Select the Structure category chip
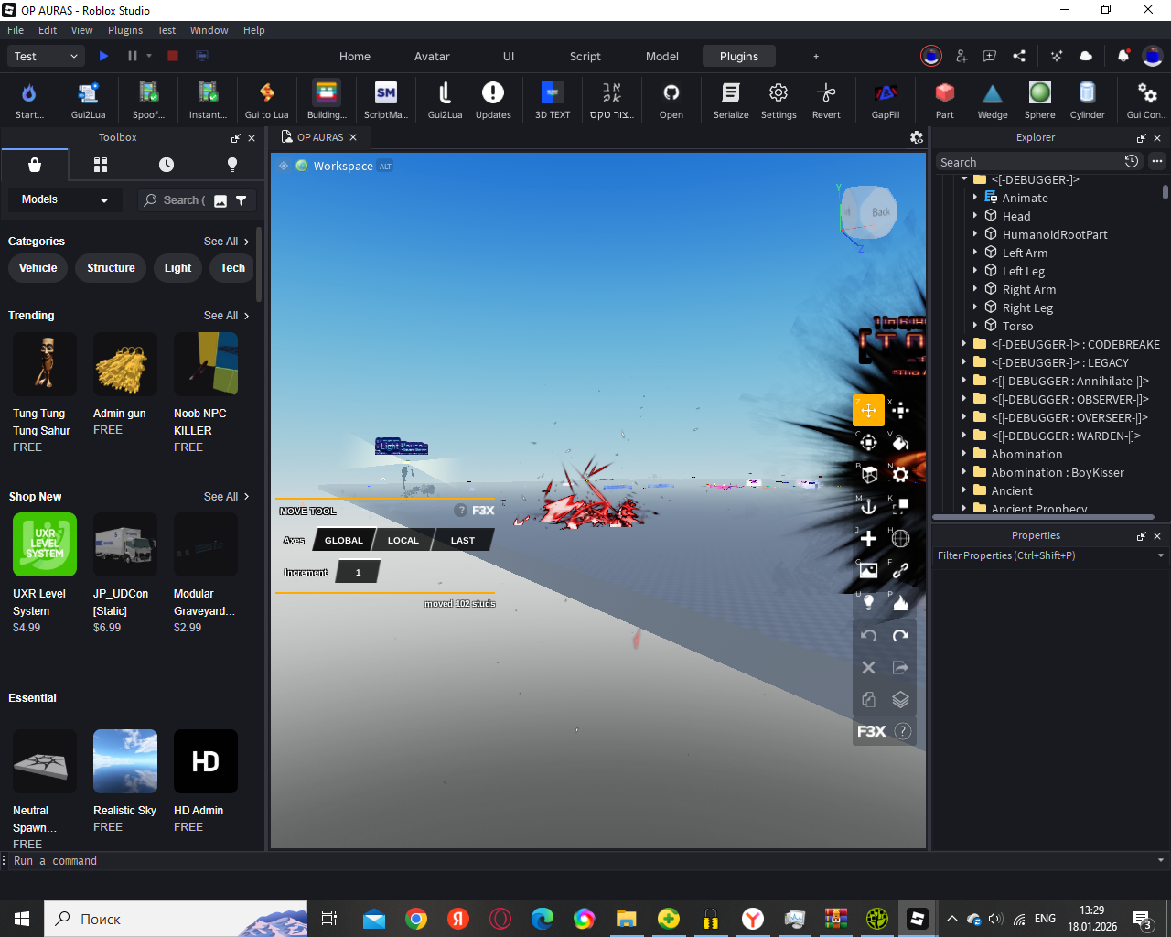Viewport: 1171px width, 937px height. click(x=111, y=268)
